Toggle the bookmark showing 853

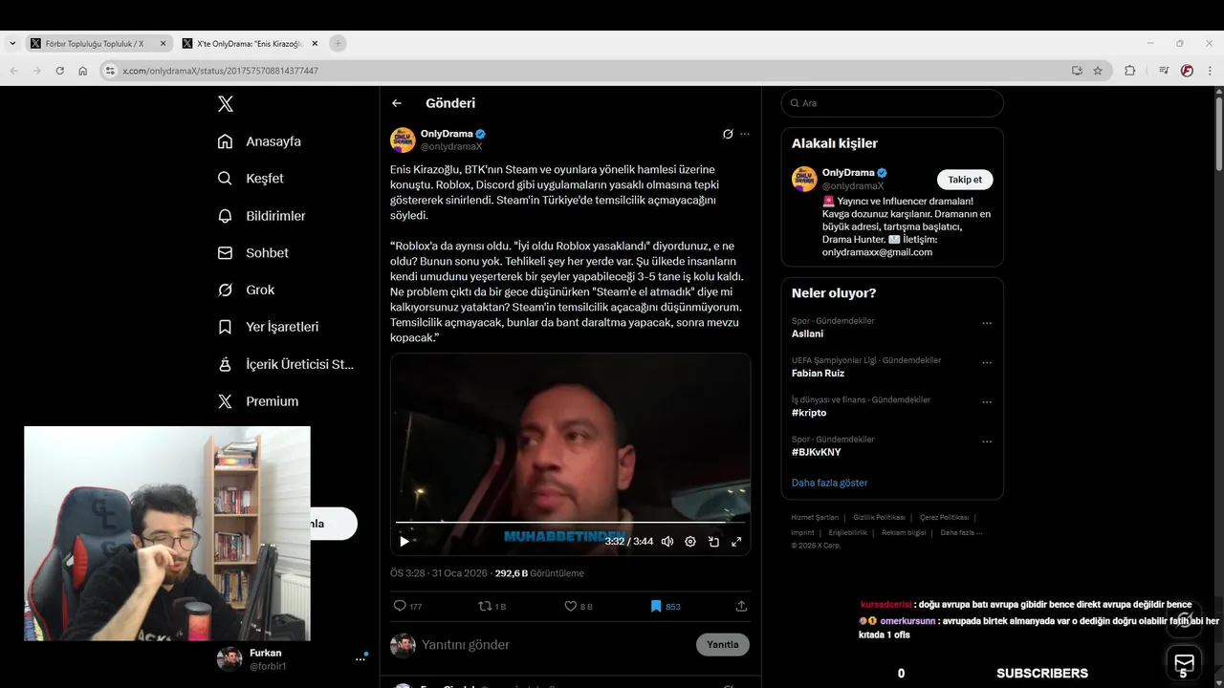(x=665, y=606)
